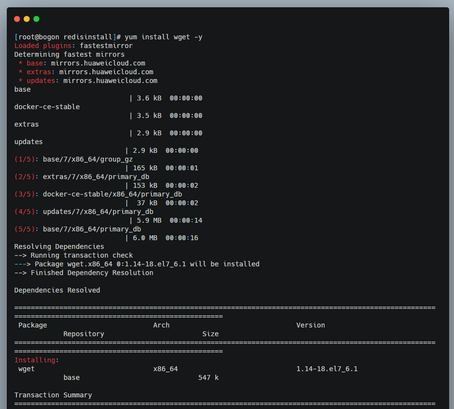
Task: Click '(5/5): base/7/x86_64/primary_db' line
Action: (x=78, y=229)
